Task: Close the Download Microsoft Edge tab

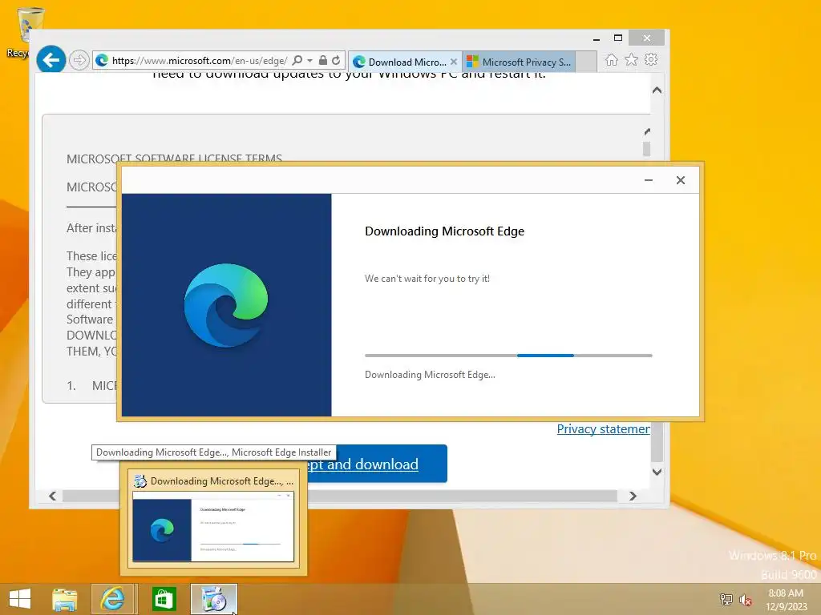Action: [x=454, y=62]
